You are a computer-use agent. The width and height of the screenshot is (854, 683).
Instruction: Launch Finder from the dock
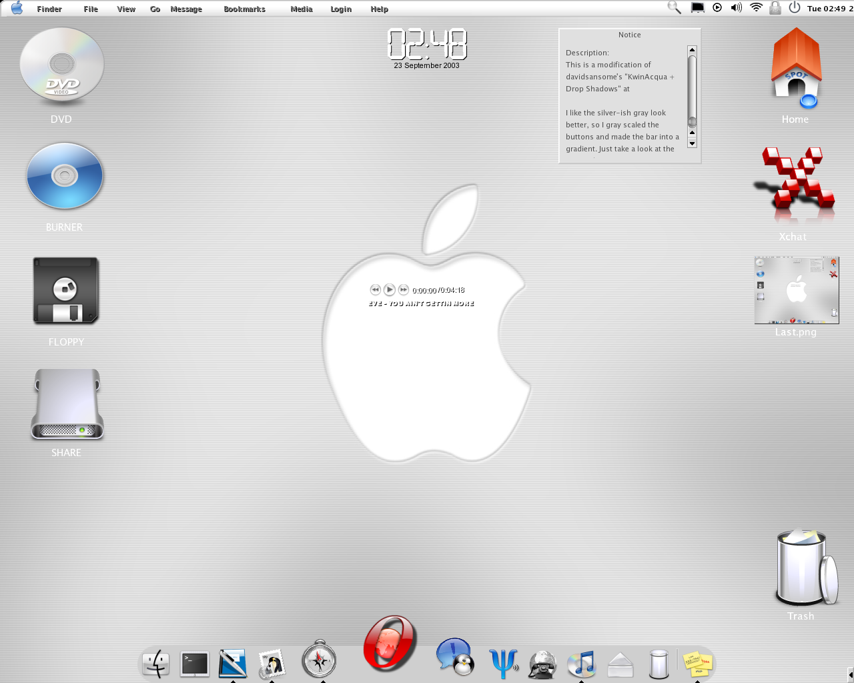156,663
